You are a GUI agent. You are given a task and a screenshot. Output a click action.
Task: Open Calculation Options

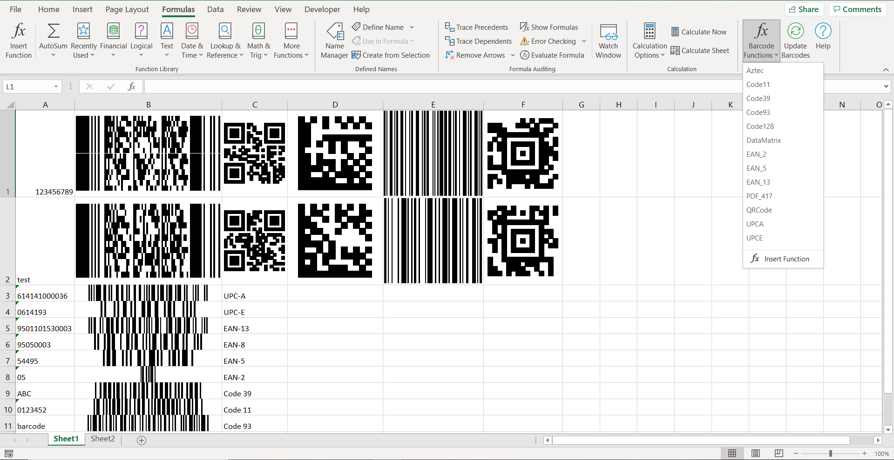click(x=650, y=40)
